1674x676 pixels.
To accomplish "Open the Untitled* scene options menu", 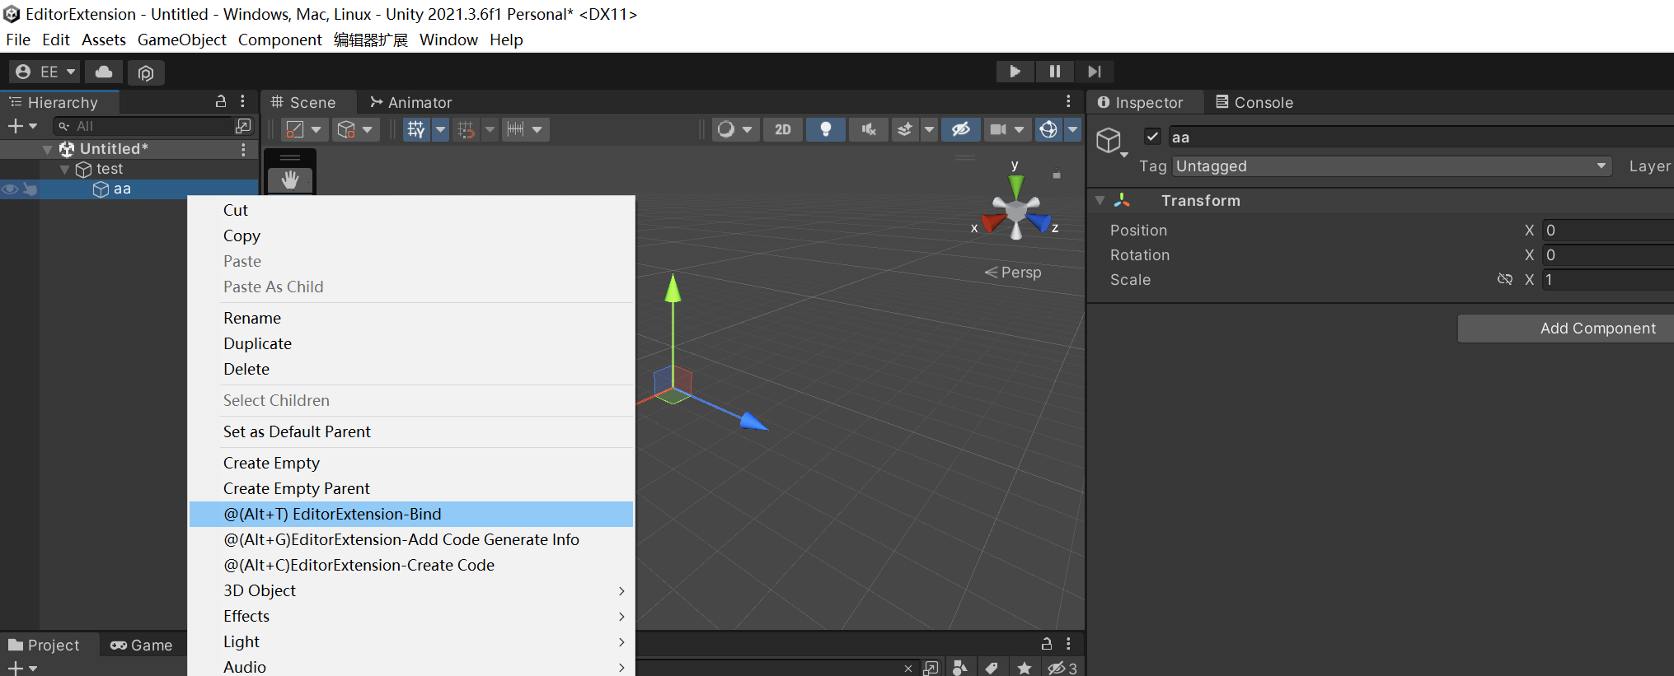I will click(243, 149).
